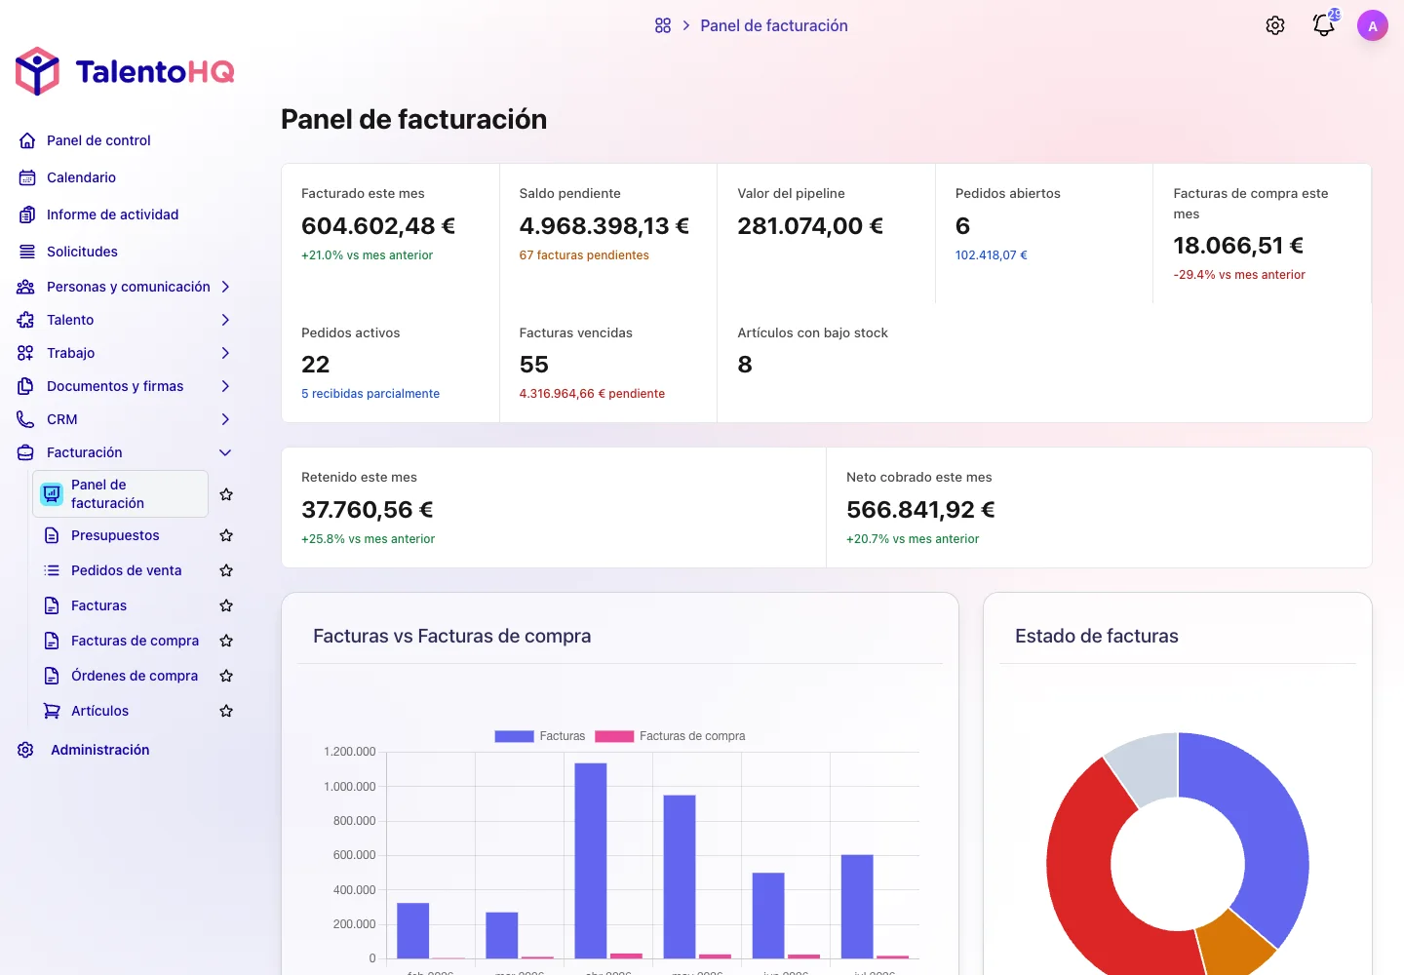The height and width of the screenshot is (975, 1404).
Task: Open the notifications bell
Action: coord(1324,25)
